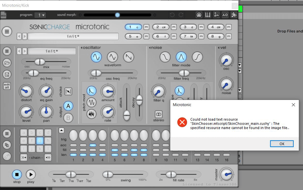The width and height of the screenshot is (303, 190).
Task: Select band-pass noise filter mode
Action: click(x=181, y=57)
